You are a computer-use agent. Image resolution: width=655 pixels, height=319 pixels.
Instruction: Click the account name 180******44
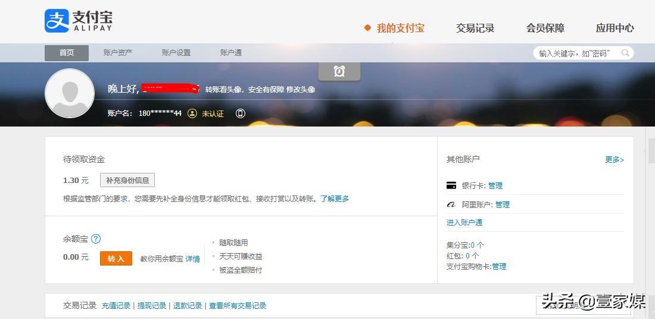point(160,113)
